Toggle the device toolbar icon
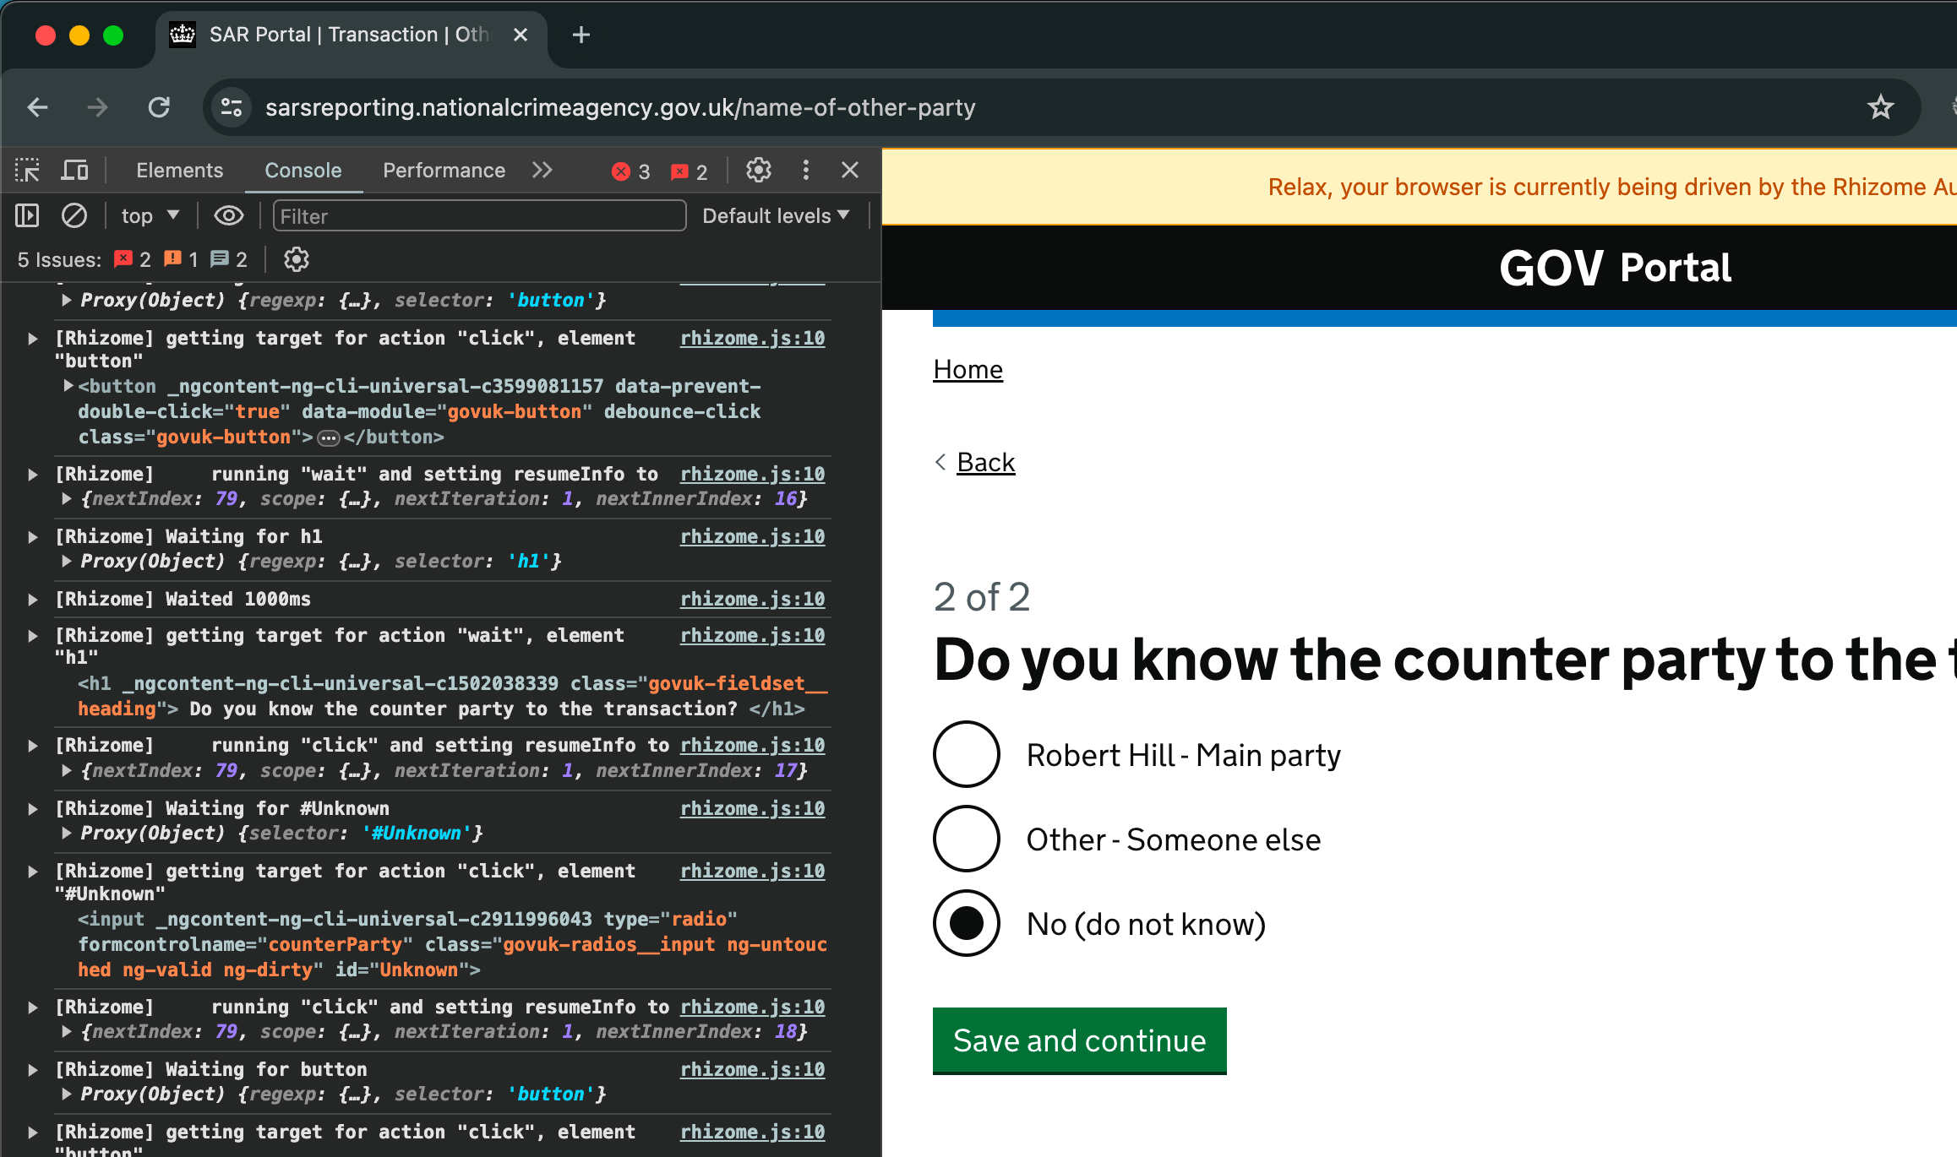Screen dimensions: 1957x1157 75,171
